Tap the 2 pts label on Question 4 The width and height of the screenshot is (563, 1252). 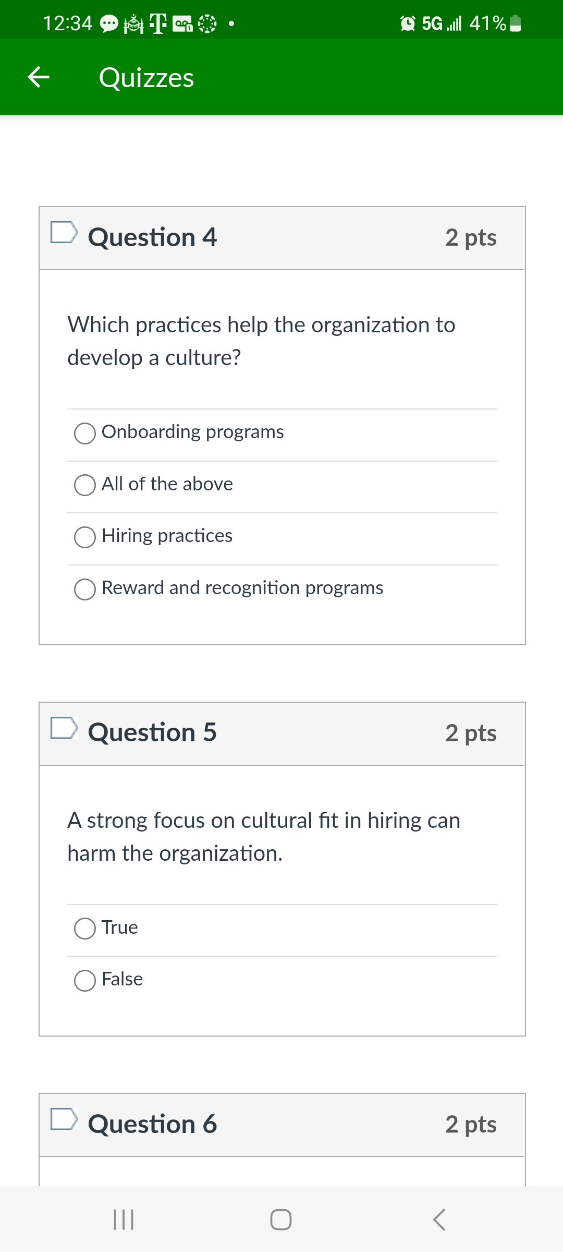click(x=471, y=237)
